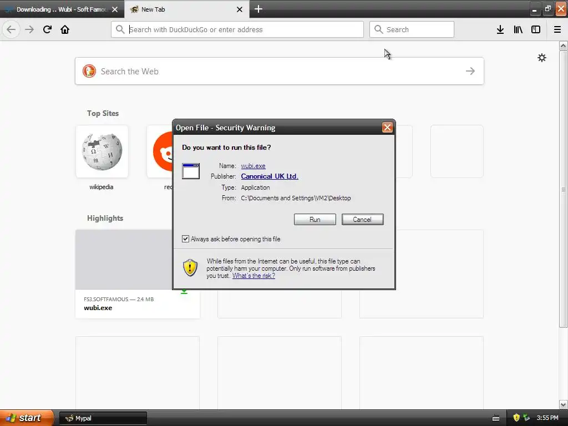Viewport: 568px width, 426px height.
Task: Submit web search with the arrow
Action: (470, 71)
